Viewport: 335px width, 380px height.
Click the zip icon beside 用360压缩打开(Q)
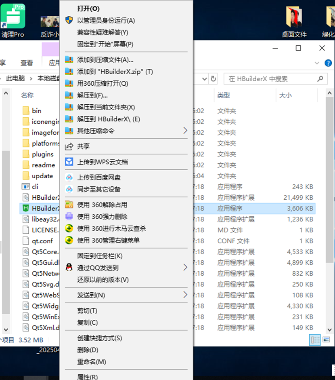tap(69, 83)
